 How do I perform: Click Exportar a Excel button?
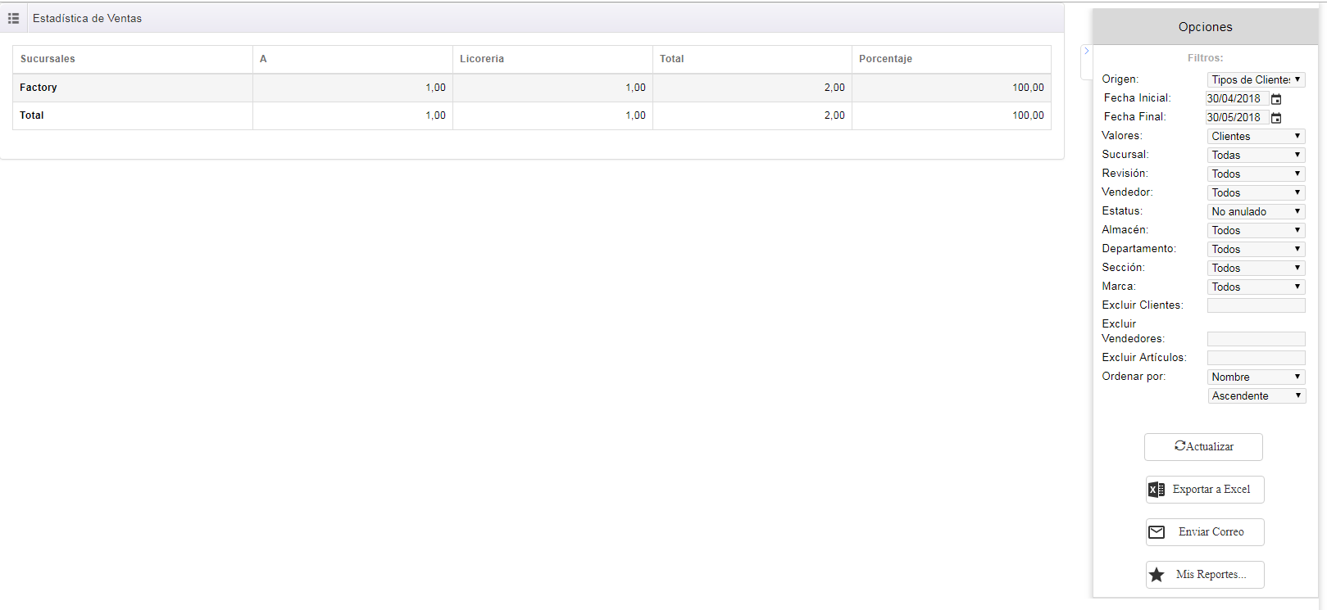click(x=1205, y=490)
